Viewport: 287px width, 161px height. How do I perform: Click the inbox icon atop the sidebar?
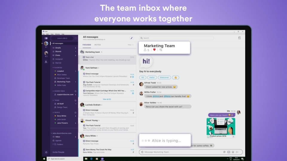click(46, 38)
